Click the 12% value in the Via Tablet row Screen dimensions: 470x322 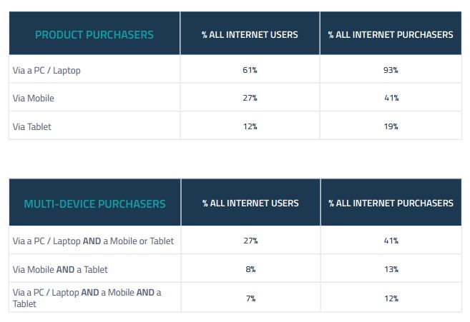[x=250, y=126]
